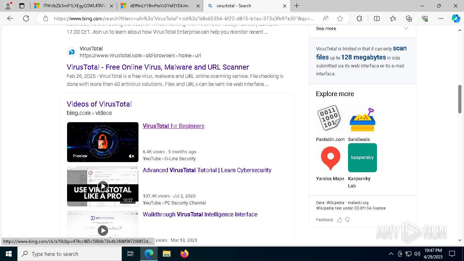
Task: Click the taskbar search box
Action: (x=70, y=254)
